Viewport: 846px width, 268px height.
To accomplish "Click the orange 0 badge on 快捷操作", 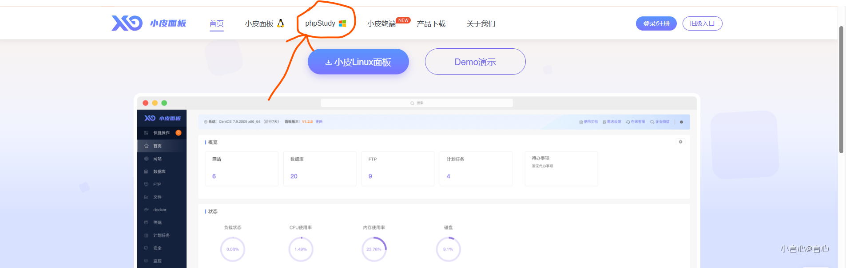I will [x=179, y=132].
